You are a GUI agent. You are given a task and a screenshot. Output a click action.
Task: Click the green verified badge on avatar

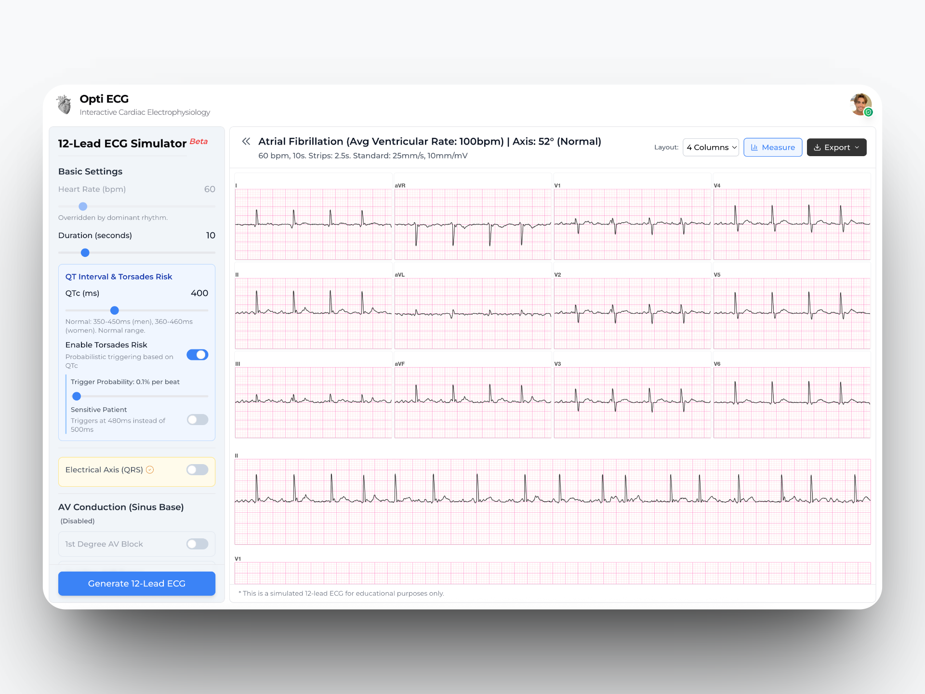coord(868,112)
